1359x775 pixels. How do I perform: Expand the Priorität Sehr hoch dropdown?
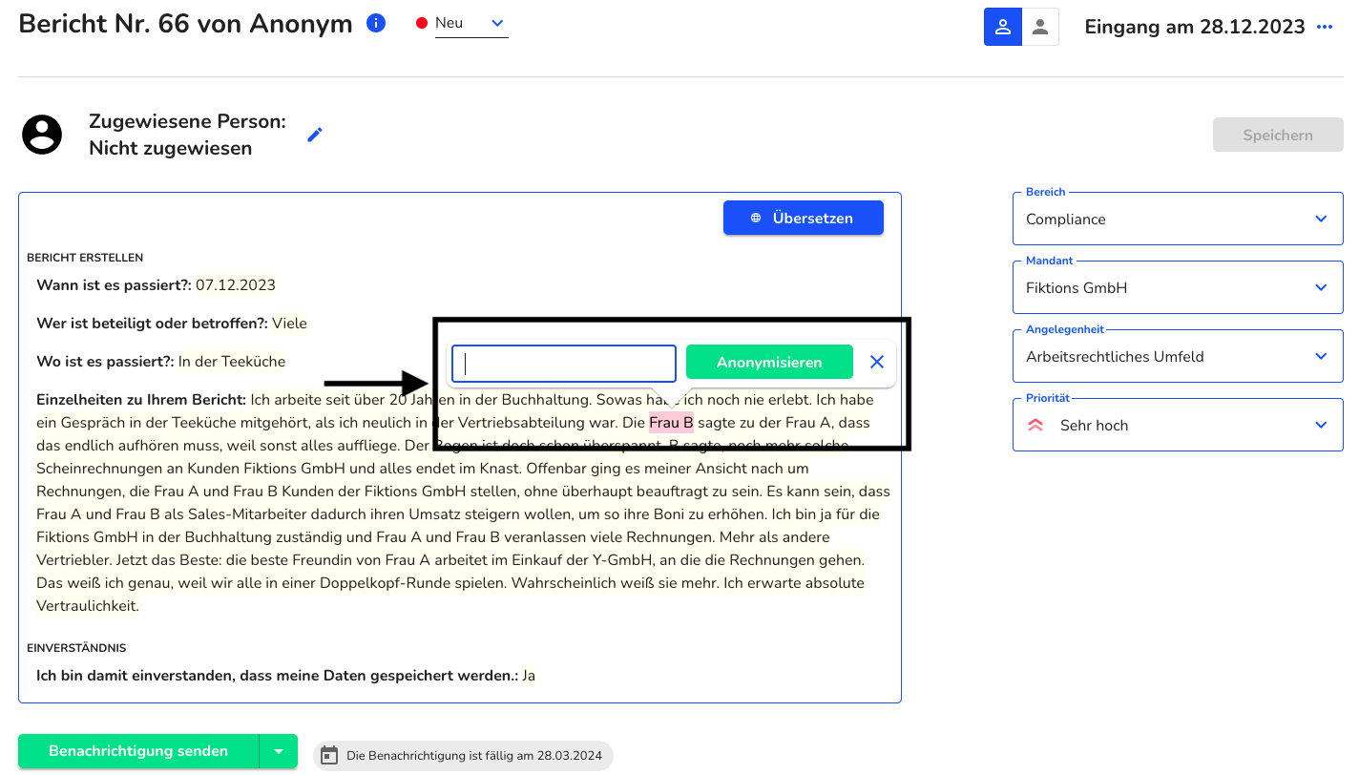[1178, 425]
